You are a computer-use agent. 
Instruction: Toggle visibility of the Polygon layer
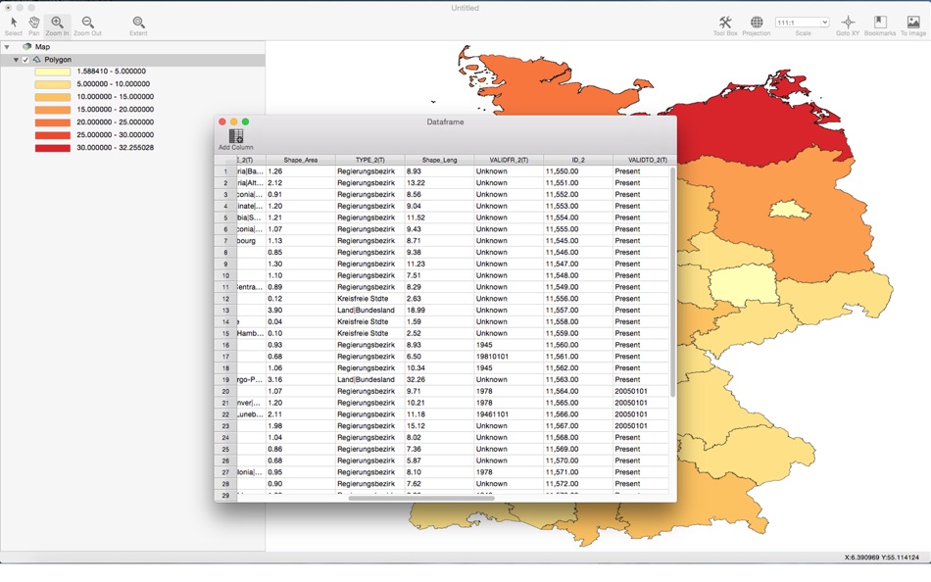25,60
